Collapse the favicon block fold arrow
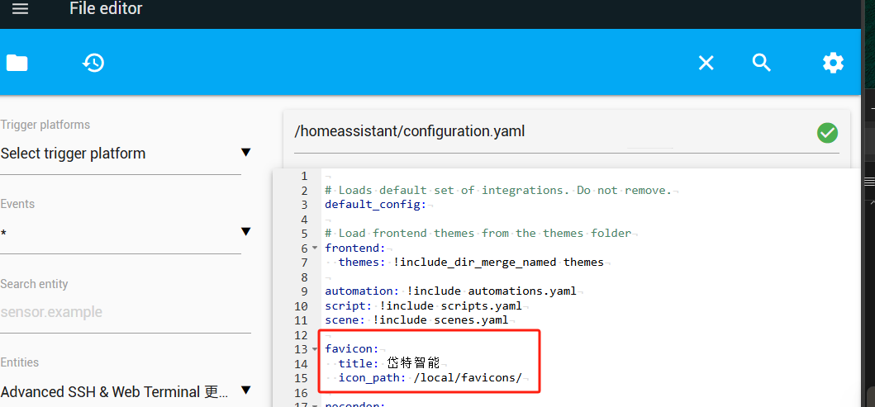 tap(315, 349)
